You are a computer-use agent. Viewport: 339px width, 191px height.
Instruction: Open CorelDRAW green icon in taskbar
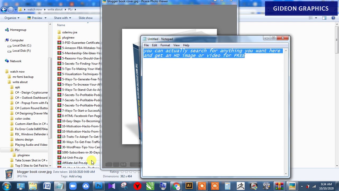tap(150, 186)
